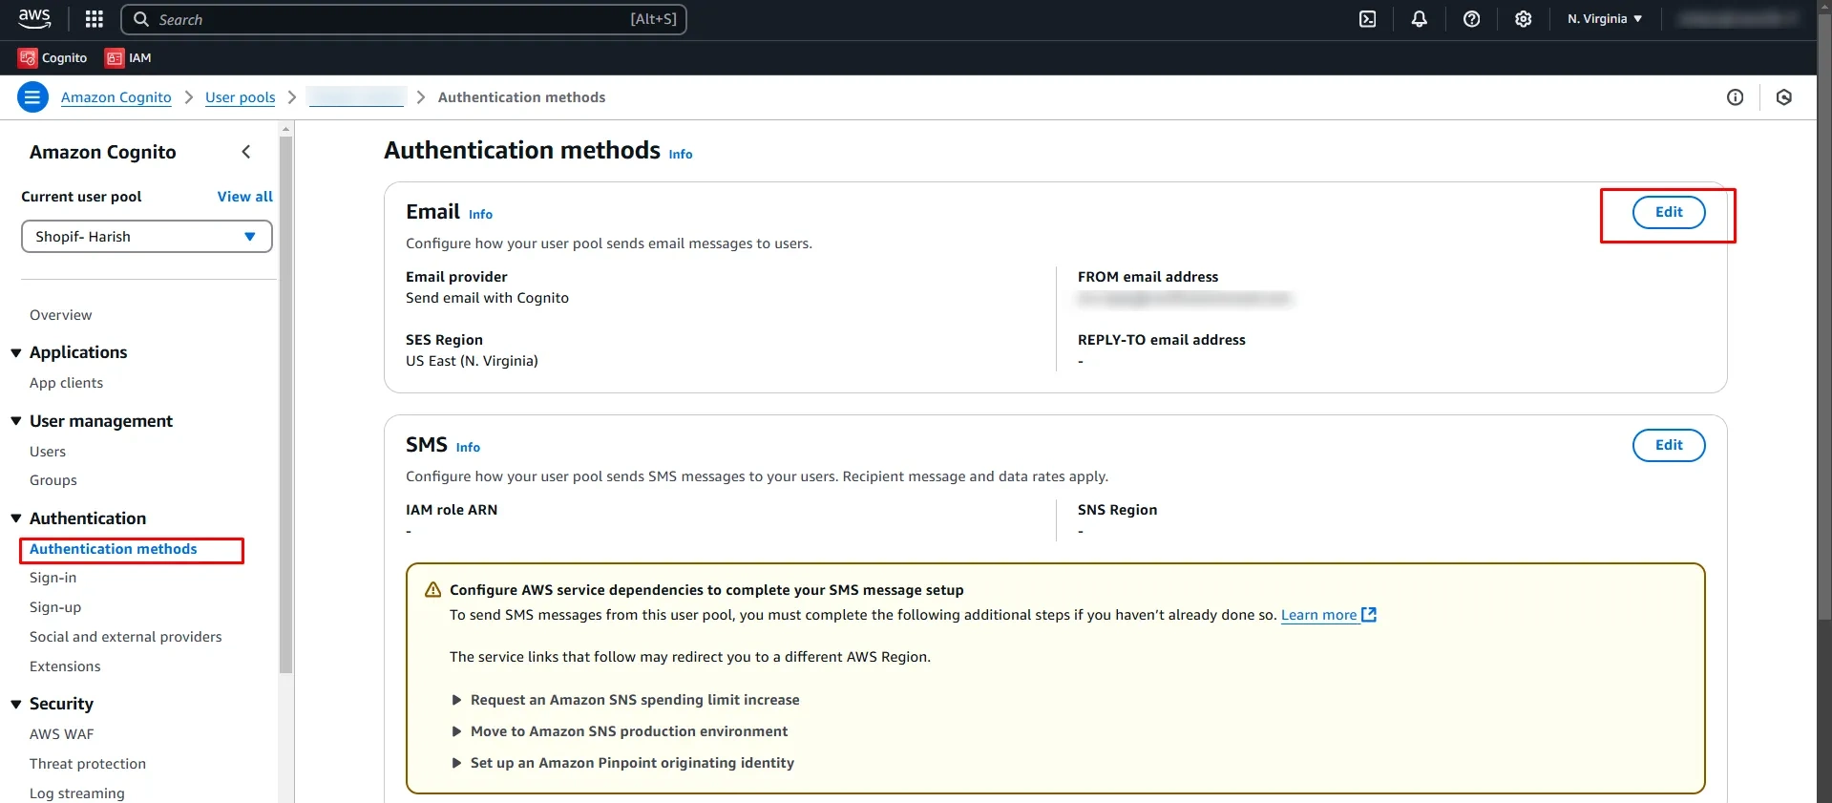The height and width of the screenshot is (803, 1832).
Task: Expand Set up an Amazon Pinpoint originating identity
Action: [622, 763]
